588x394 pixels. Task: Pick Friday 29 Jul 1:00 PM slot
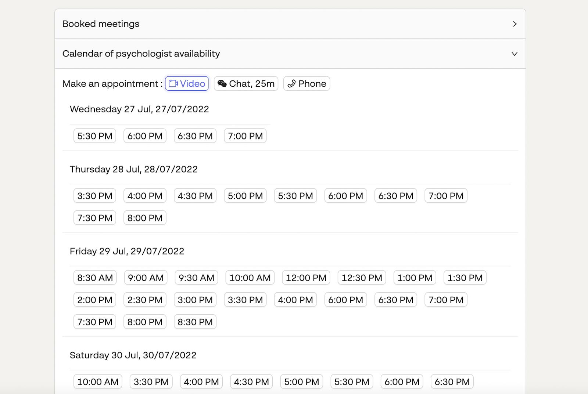pyautogui.click(x=415, y=278)
